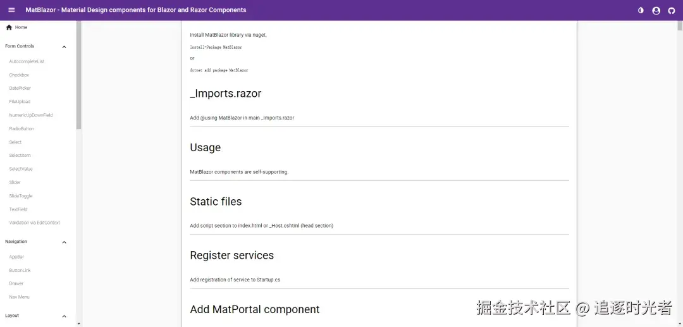Open the SlideToggle component page
The height and width of the screenshot is (327, 683).
click(20, 196)
